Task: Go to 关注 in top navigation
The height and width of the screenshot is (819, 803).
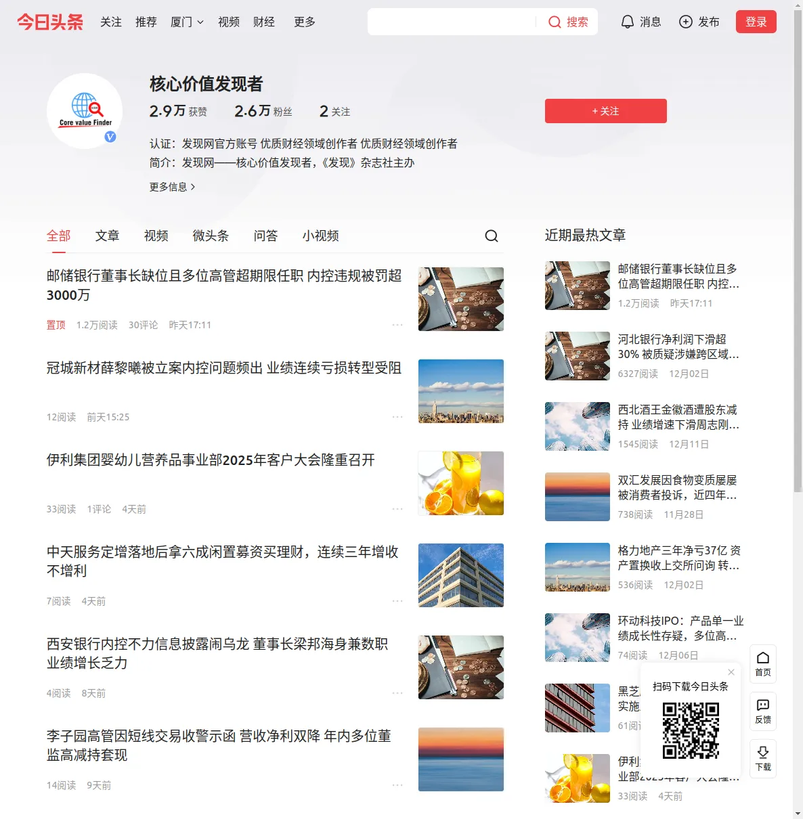Action: click(x=111, y=22)
